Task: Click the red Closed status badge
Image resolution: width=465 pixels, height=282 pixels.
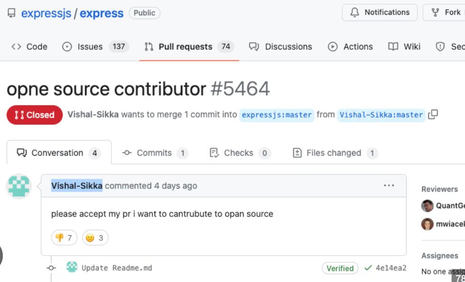Action: (35, 115)
